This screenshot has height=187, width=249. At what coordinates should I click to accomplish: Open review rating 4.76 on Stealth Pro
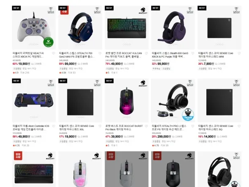point(155,146)
